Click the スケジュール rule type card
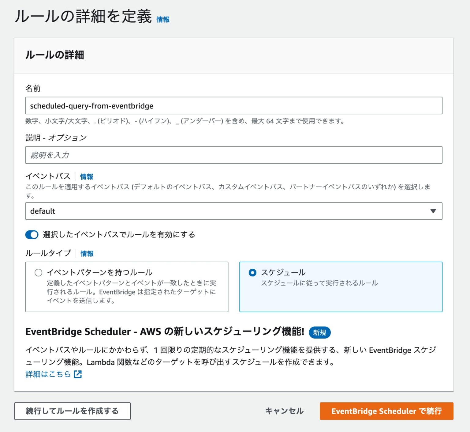Image resolution: width=470 pixels, height=432 pixels. pyautogui.click(x=341, y=287)
